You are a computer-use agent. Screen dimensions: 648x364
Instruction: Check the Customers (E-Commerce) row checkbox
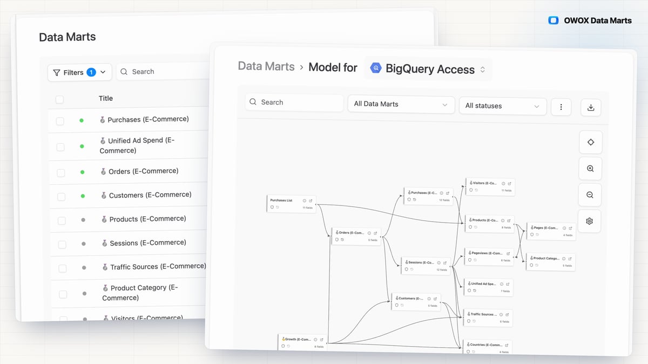point(62,196)
